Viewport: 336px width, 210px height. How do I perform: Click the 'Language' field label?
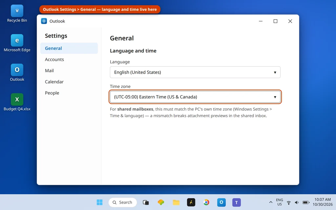click(x=120, y=62)
